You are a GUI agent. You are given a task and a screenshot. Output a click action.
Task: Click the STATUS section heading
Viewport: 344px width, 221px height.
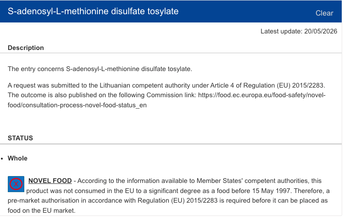pos(20,138)
